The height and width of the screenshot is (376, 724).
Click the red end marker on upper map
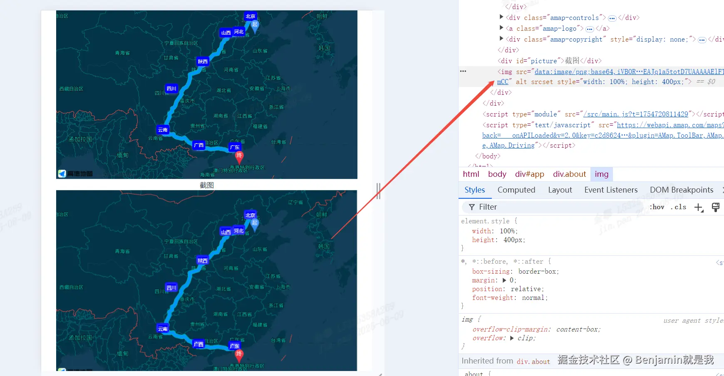(239, 157)
